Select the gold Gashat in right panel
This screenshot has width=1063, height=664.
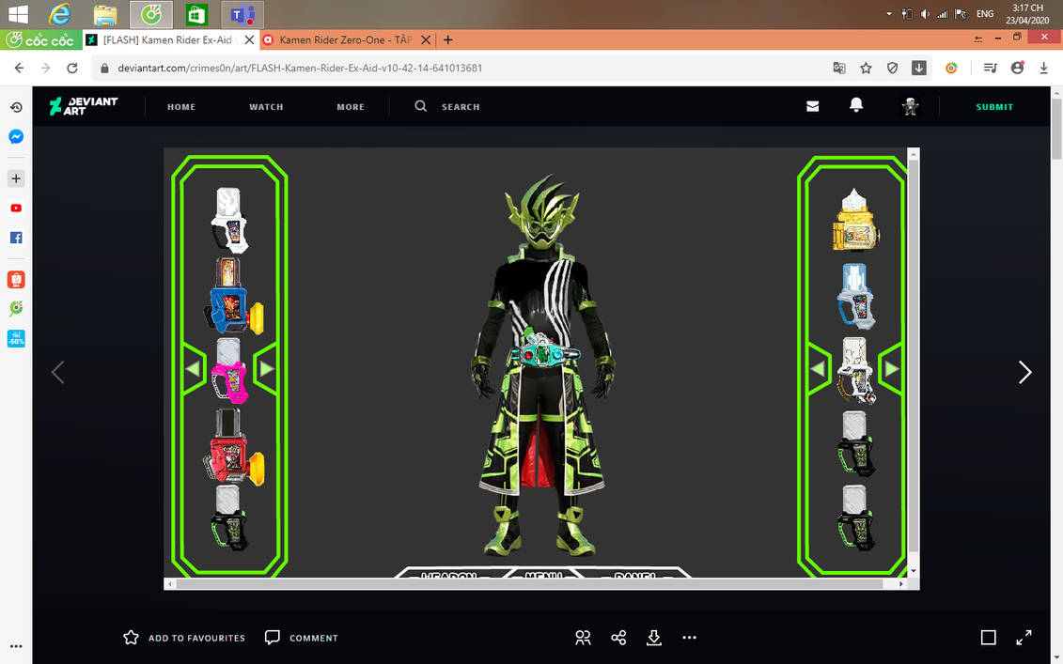coord(855,220)
